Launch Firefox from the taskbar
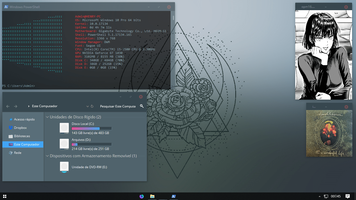 (x=142, y=196)
